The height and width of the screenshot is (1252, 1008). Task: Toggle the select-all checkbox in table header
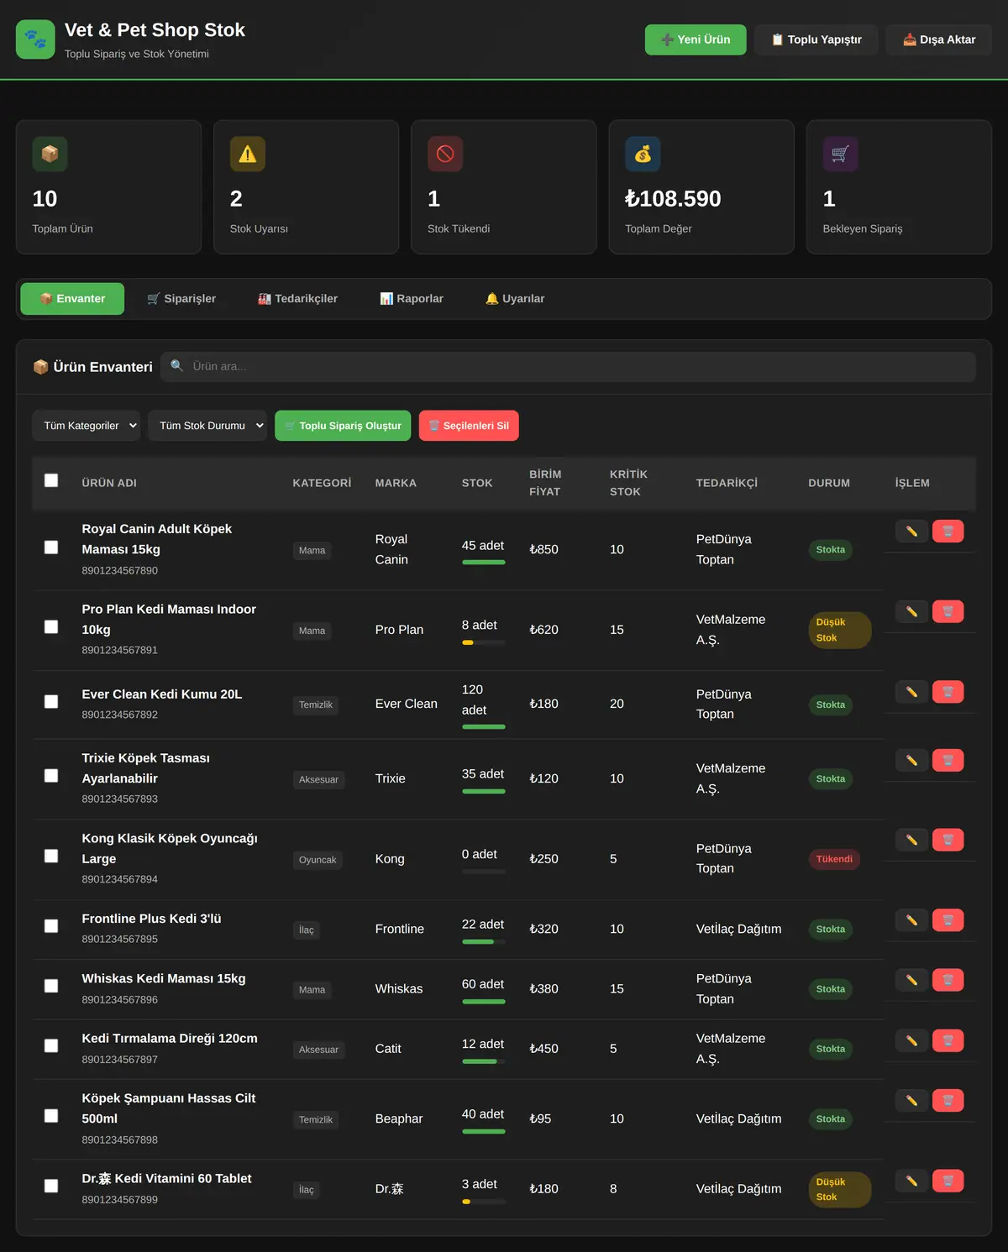pos(51,480)
